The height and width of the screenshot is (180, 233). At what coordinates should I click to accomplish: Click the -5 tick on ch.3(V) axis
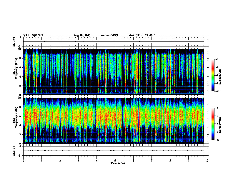pos(19,156)
